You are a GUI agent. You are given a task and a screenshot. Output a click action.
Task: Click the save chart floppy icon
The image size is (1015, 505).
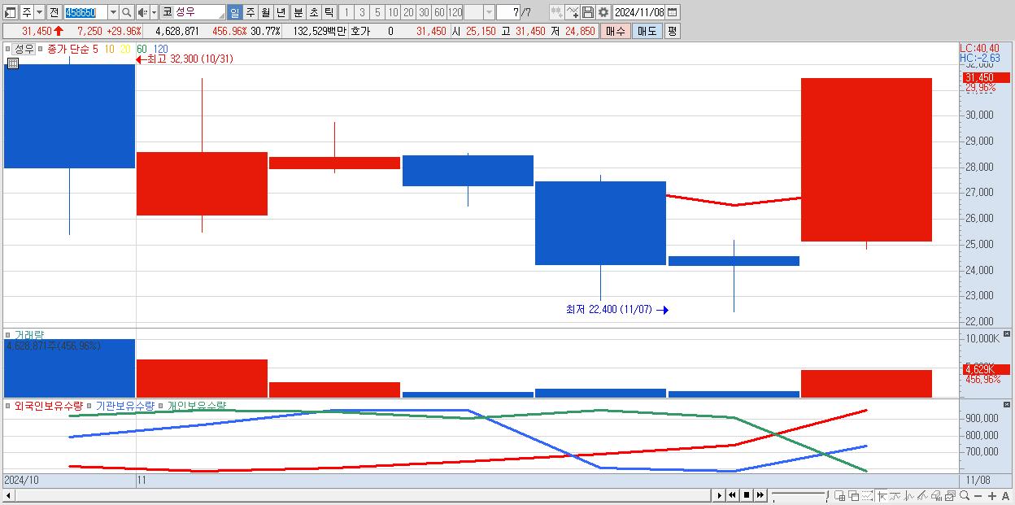[588, 12]
